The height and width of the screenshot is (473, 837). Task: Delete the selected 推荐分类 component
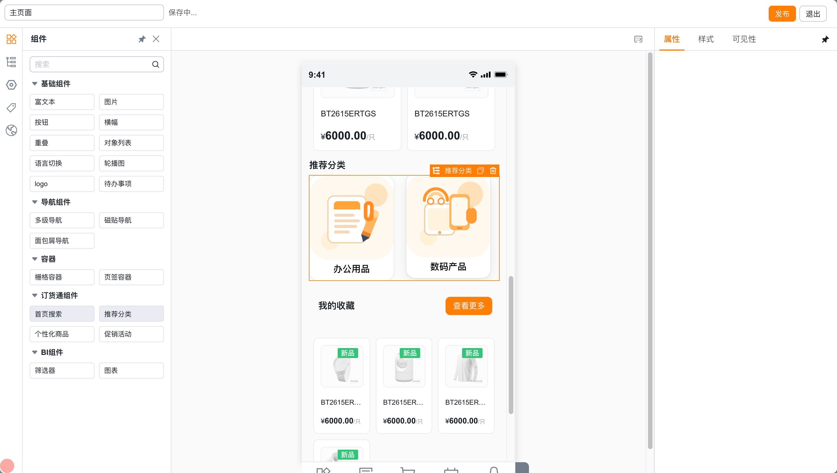[493, 170]
